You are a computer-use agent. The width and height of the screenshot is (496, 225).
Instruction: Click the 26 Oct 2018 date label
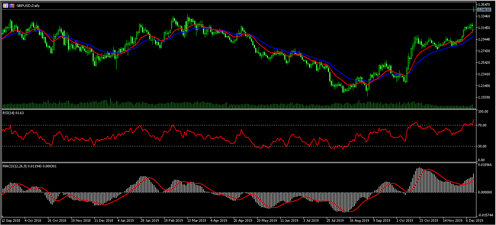tap(57, 220)
